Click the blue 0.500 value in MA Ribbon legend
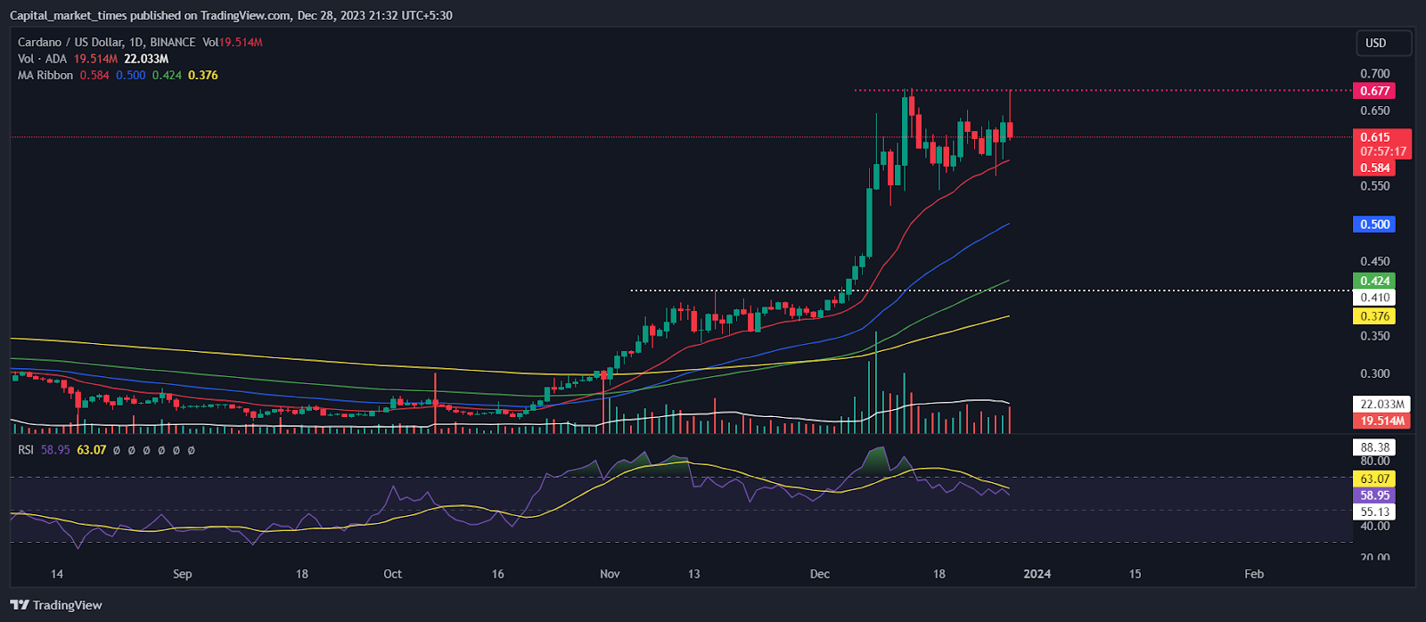Screen dimensions: 1426x622 click(131, 75)
